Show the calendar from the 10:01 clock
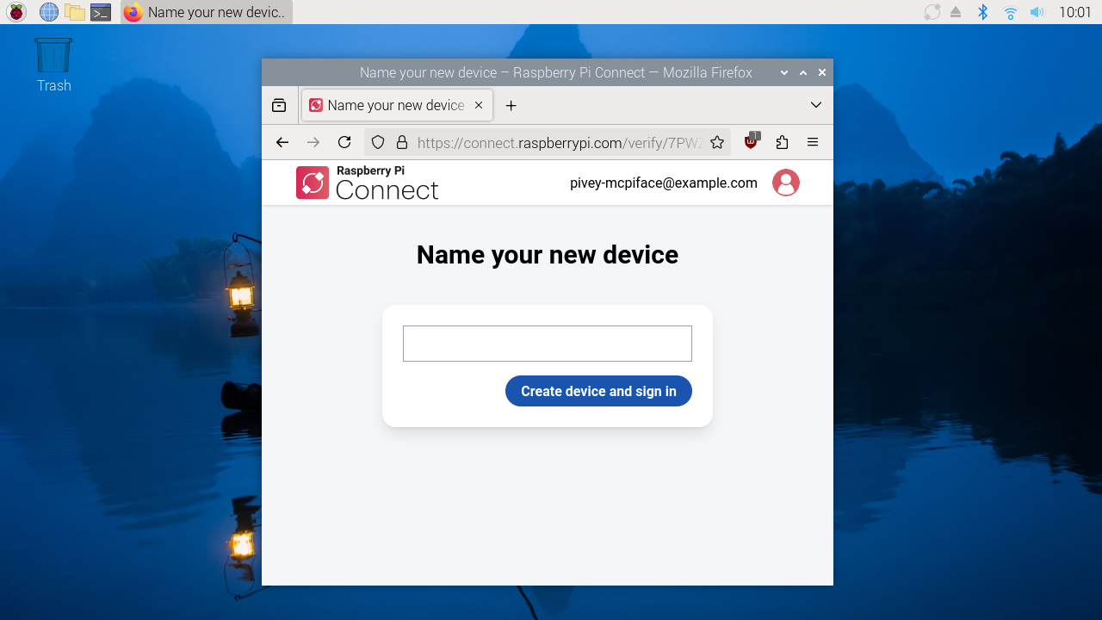This screenshot has height=620, width=1102. coord(1075,12)
